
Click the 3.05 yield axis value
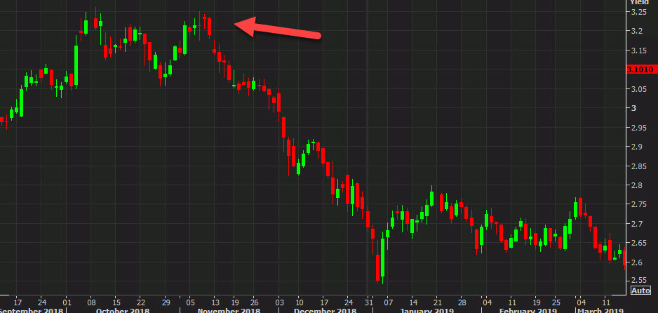[638, 89]
